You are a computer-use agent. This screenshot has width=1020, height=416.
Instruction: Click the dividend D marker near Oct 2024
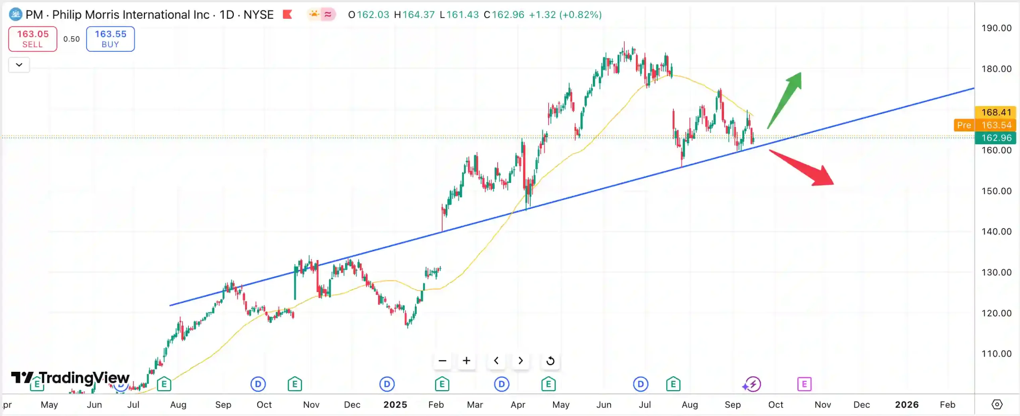[x=258, y=385]
